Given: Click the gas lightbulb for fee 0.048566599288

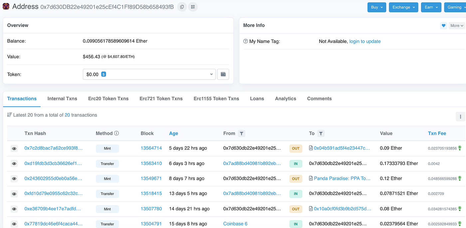Looking at the screenshot, I should [460, 178].
